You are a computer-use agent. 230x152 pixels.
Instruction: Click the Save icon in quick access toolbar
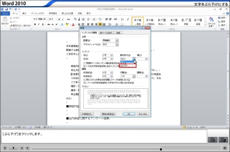[x=7, y=9]
